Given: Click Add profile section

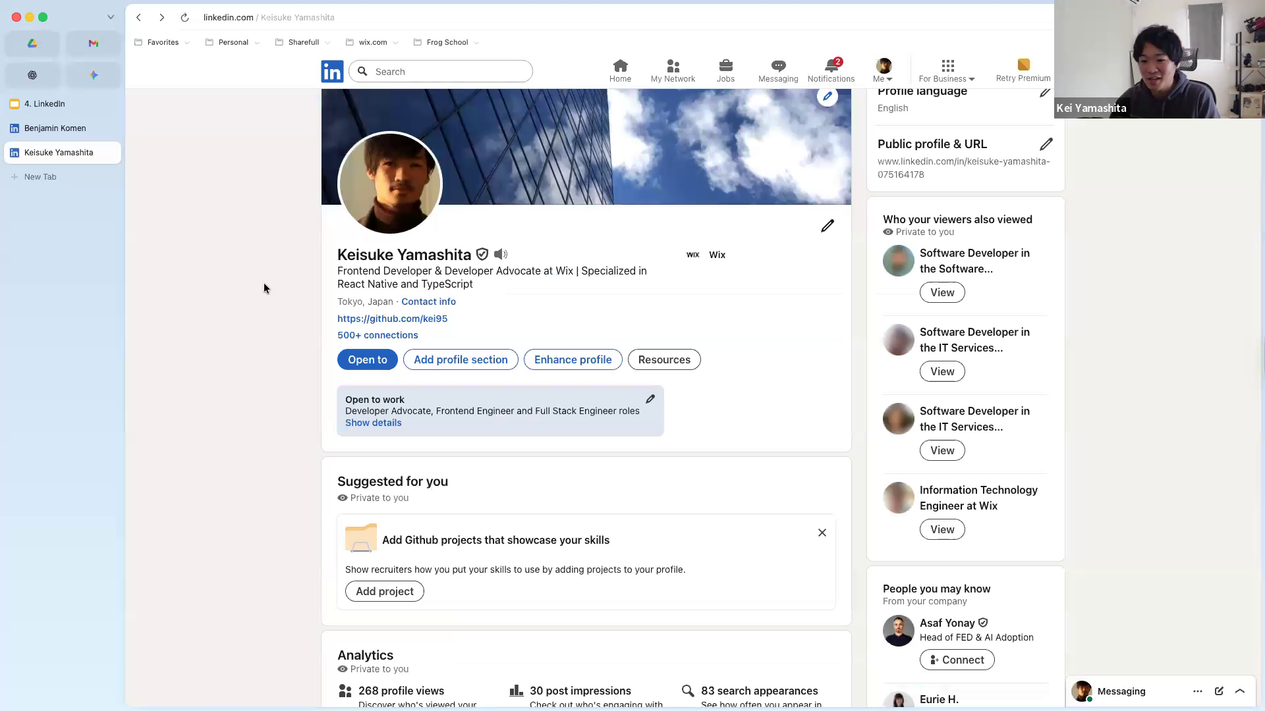Looking at the screenshot, I should (x=461, y=359).
